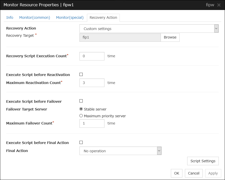Select the Recovery Action tab
This screenshot has height=180, width=225.
pos(103,17)
